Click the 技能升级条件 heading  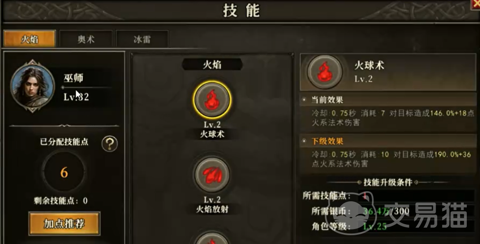coord(387,182)
